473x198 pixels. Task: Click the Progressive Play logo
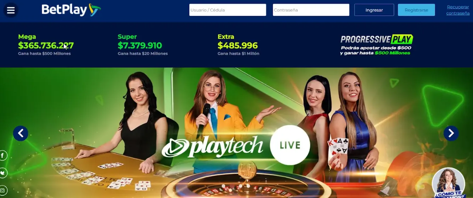377,39
